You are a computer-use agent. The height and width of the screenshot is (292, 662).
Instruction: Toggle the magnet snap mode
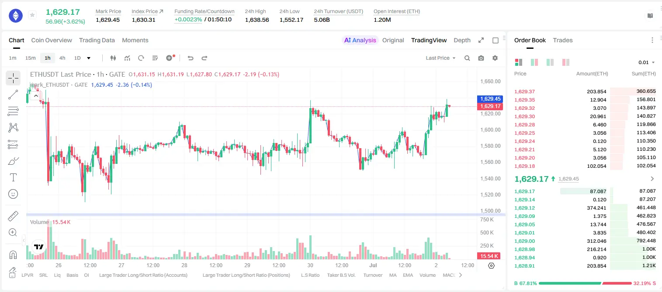tap(13, 255)
